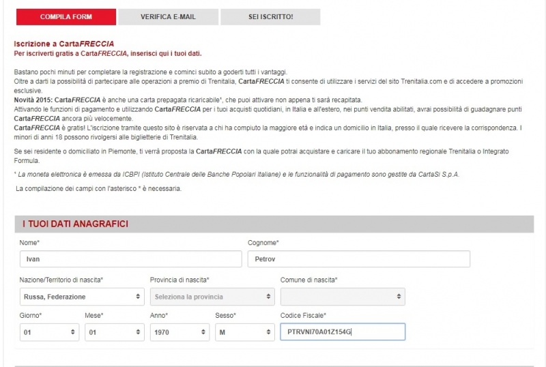Screen dimensions: 546x367
Task: Click the 'Iscrizione a CartaFRECCIA' heading
Action: (x=63, y=44)
